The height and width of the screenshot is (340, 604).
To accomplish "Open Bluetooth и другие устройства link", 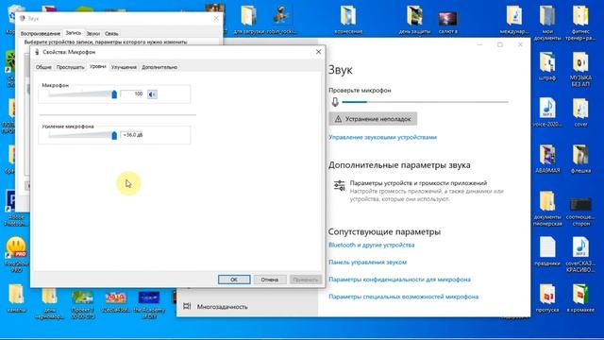I will pyautogui.click(x=371, y=245).
